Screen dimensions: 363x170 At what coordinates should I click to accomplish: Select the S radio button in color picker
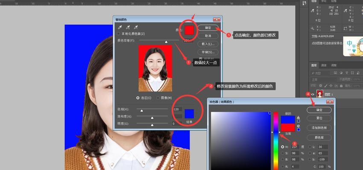click(x=282, y=153)
